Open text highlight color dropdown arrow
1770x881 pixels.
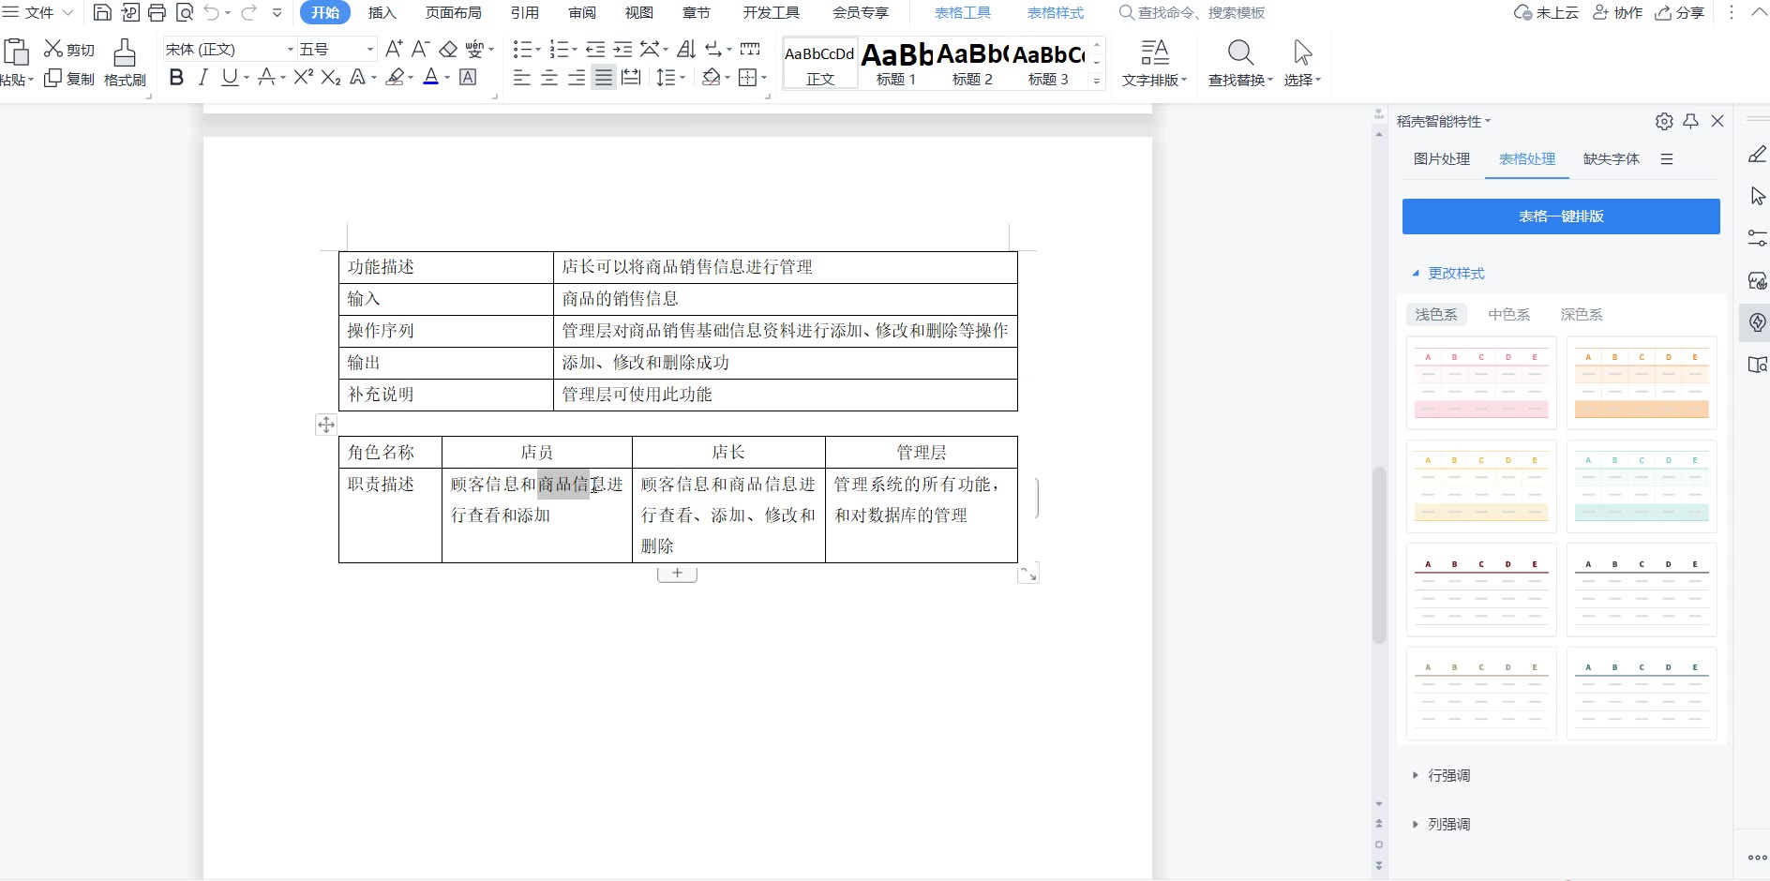411,79
